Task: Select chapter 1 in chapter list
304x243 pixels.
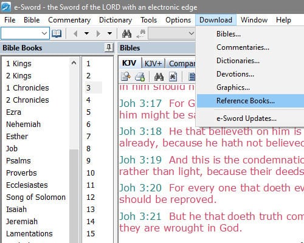Action: tap(88, 64)
